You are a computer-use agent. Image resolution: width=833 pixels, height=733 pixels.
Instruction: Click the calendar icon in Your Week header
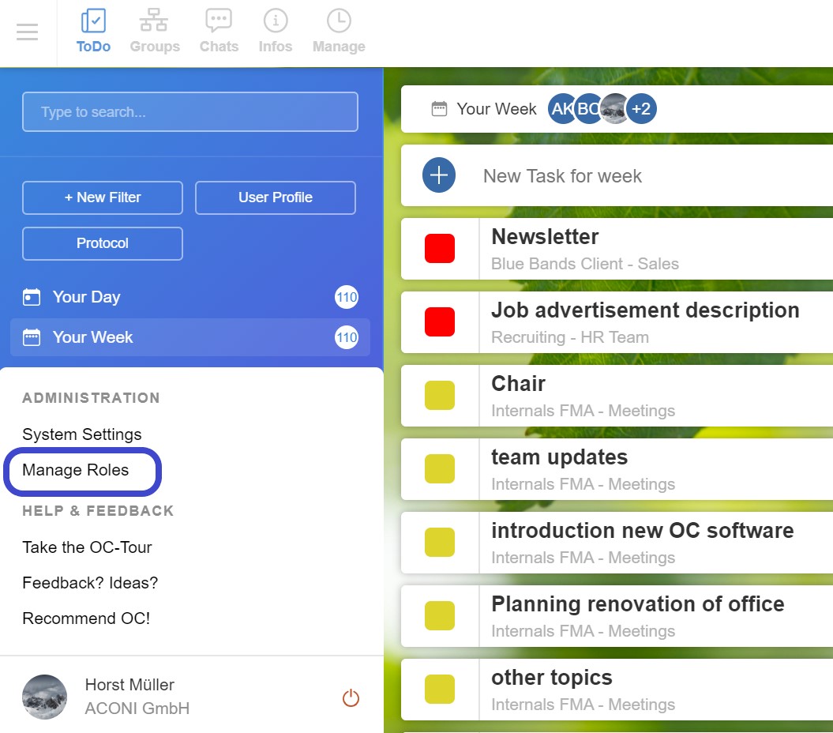439,109
